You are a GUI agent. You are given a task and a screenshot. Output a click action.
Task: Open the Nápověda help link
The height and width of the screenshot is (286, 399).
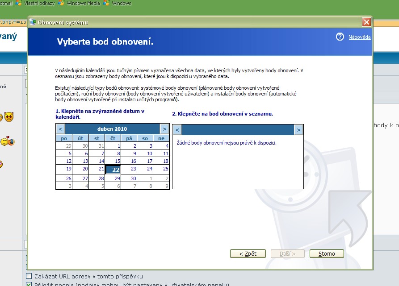click(359, 37)
